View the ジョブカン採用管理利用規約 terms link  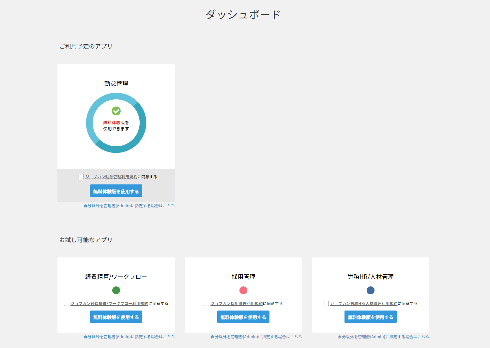click(x=237, y=304)
